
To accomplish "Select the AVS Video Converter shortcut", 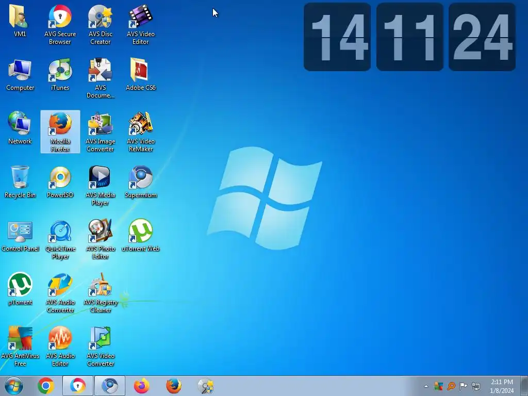I will click(101, 346).
